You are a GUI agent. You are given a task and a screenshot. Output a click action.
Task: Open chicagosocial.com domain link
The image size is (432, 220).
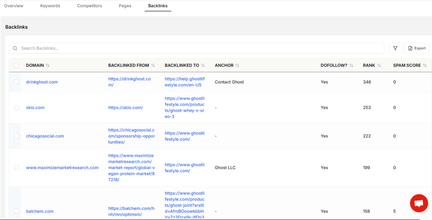[45, 136]
